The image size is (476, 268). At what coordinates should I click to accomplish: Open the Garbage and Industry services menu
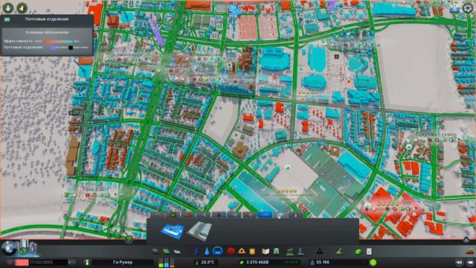[217, 252]
